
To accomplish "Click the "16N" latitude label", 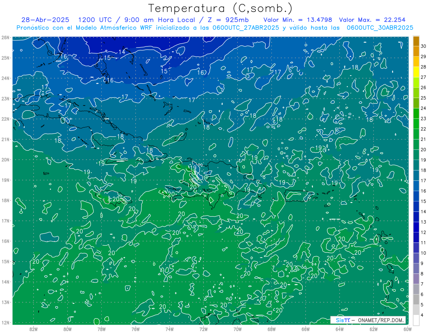I will (x=5, y=241).
